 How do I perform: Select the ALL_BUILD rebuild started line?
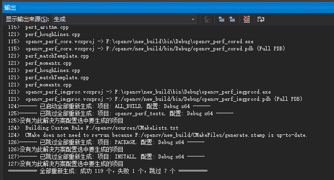tap(109, 106)
